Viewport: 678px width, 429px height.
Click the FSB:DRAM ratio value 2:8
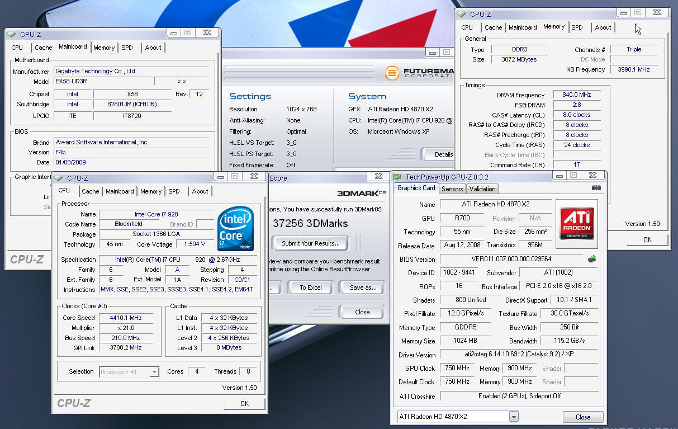click(x=576, y=105)
